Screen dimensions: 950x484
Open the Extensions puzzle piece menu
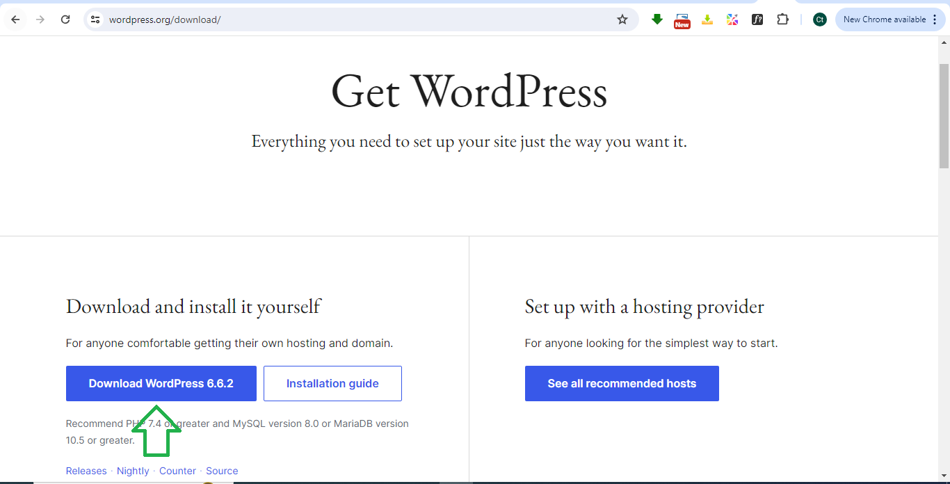(782, 19)
